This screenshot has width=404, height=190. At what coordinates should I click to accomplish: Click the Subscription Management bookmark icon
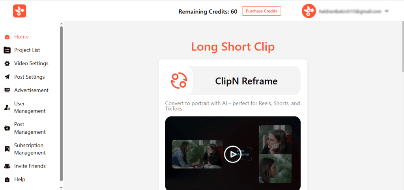[x=7, y=149]
